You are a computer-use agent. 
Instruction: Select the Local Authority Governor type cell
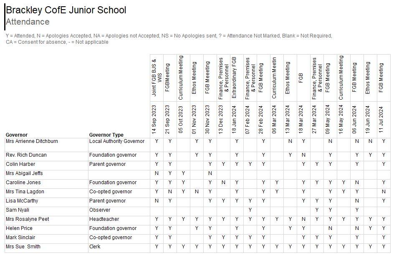[x=117, y=141]
